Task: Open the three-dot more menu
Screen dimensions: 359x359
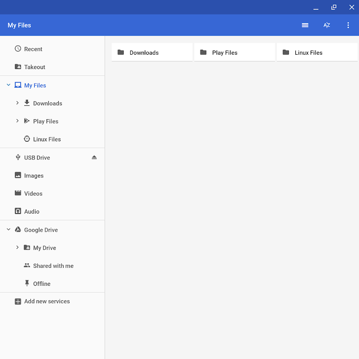Action: click(x=348, y=25)
